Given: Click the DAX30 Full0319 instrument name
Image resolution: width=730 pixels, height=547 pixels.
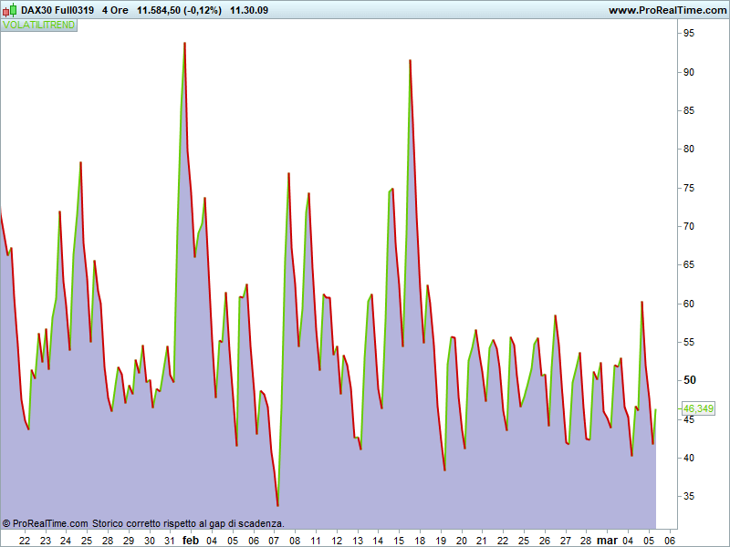Looking at the screenshot, I should (57, 10).
